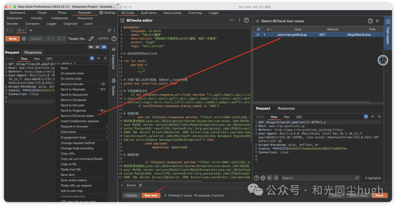Image resolution: width=396 pixels, height=206 pixels.
Task: Switch Repeater to stacked top-bottom layout icon
Action: point(97,47)
